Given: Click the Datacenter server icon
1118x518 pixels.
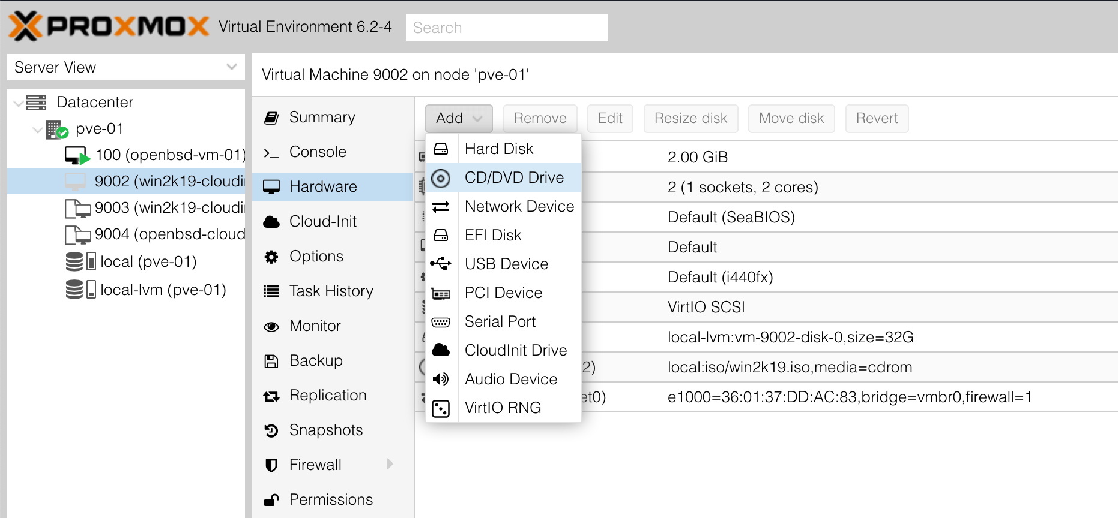Looking at the screenshot, I should pos(36,103).
